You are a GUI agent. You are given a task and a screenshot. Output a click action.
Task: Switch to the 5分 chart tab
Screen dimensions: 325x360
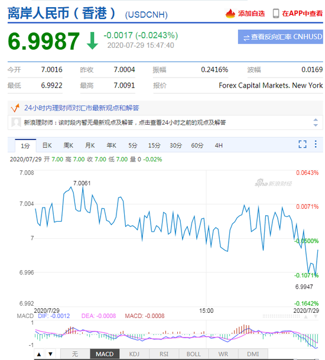coord(133,145)
